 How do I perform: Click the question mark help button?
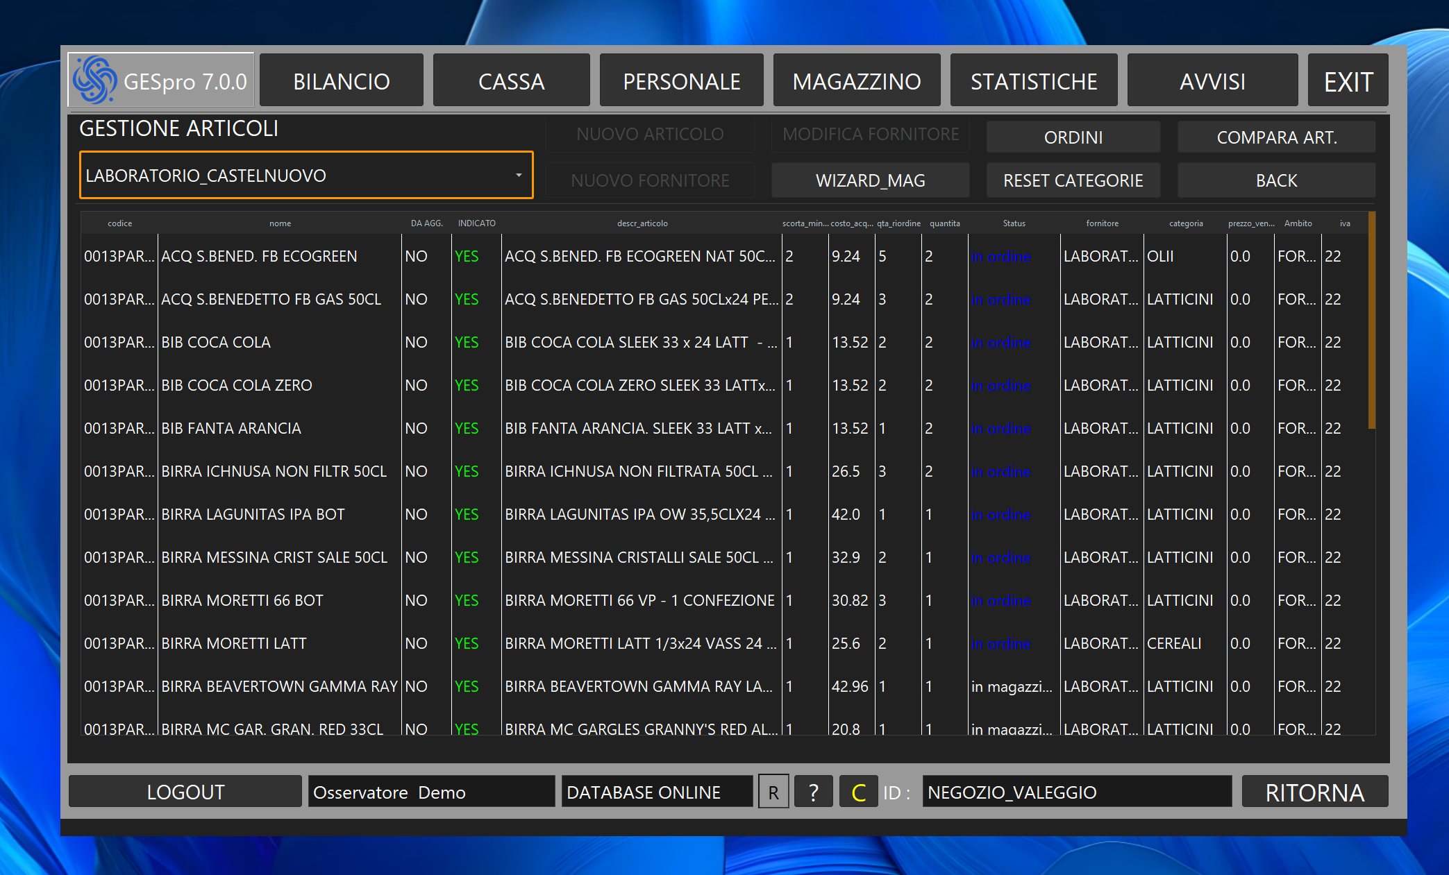click(814, 792)
